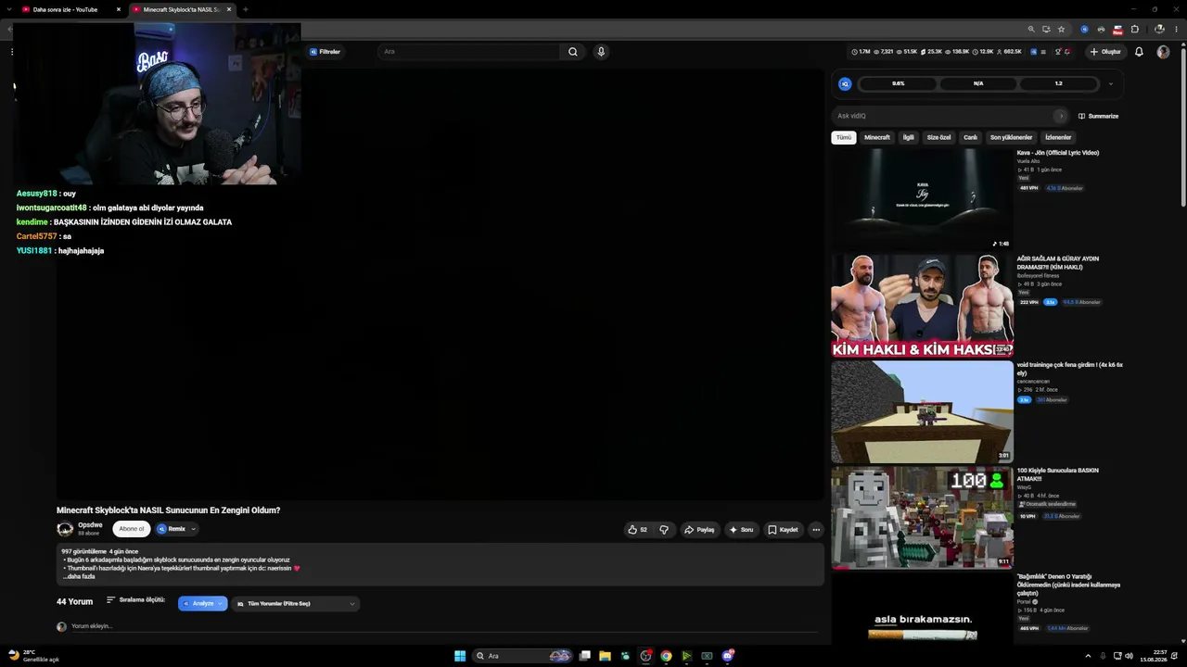The image size is (1187, 667).
Task: Click the Kaydet save button
Action: pyautogui.click(x=783, y=530)
